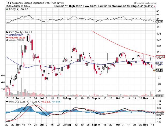Viewport: 166px width, 130px height.
Task: Click the volume bars icon in legend
Action: tap(7, 40)
